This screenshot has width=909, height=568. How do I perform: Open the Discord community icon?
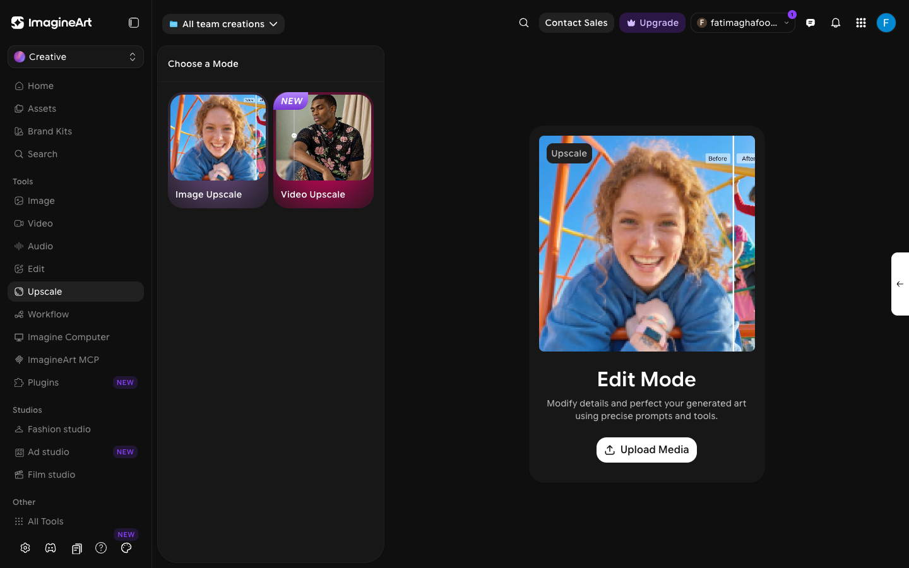point(50,548)
